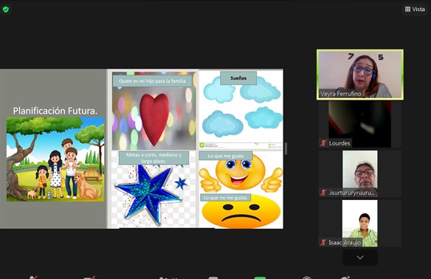Click the green encryption shield icon
Screen dimensions: 431x279
click(x=5, y=10)
